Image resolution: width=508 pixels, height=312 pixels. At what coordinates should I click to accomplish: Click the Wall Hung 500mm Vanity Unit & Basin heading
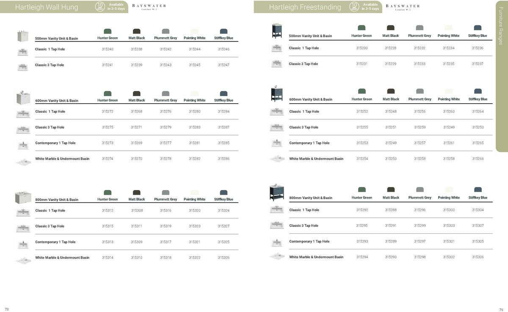coord(56,39)
